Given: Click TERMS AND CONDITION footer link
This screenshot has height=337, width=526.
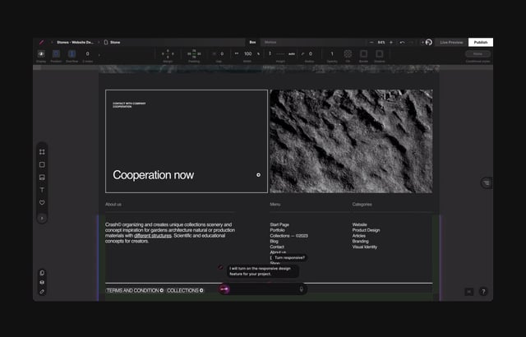Looking at the screenshot, I should [x=135, y=290].
